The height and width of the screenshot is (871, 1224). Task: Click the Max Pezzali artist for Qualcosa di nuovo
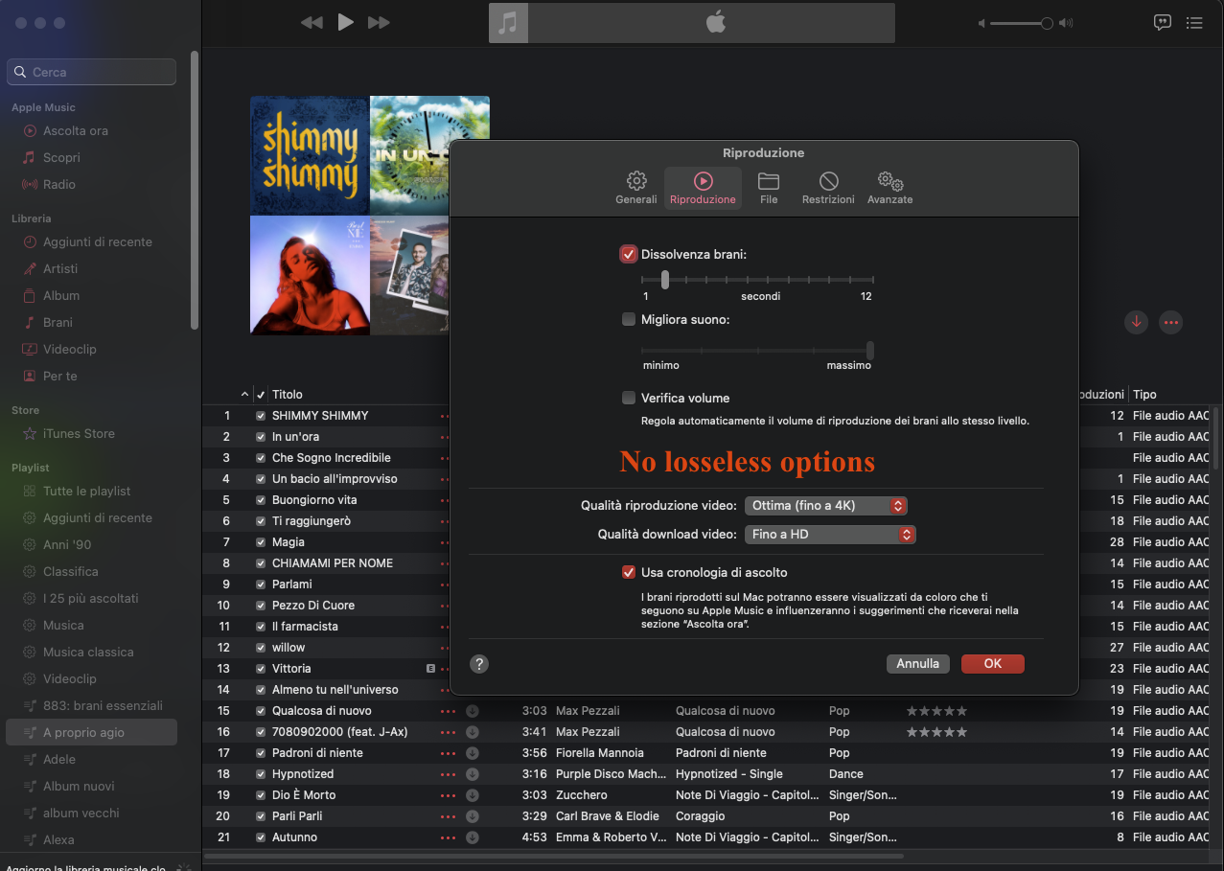pos(588,711)
